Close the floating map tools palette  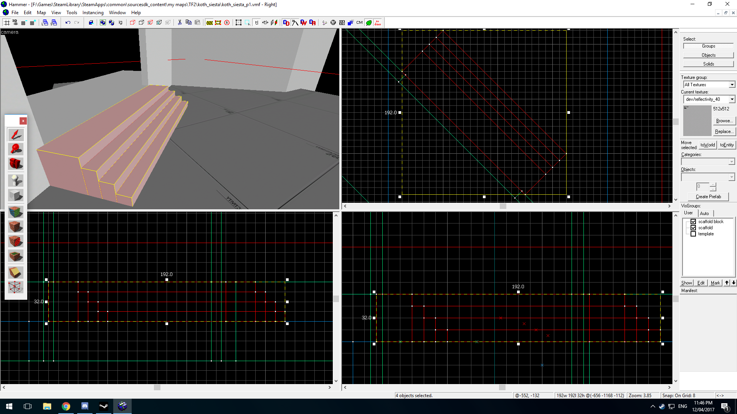click(x=23, y=121)
